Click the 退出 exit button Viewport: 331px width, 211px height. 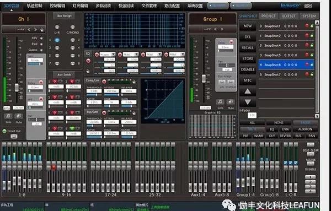coord(308,6)
